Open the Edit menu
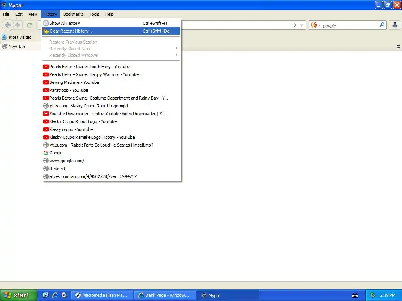The height and width of the screenshot is (301, 402). tap(19, 14)
